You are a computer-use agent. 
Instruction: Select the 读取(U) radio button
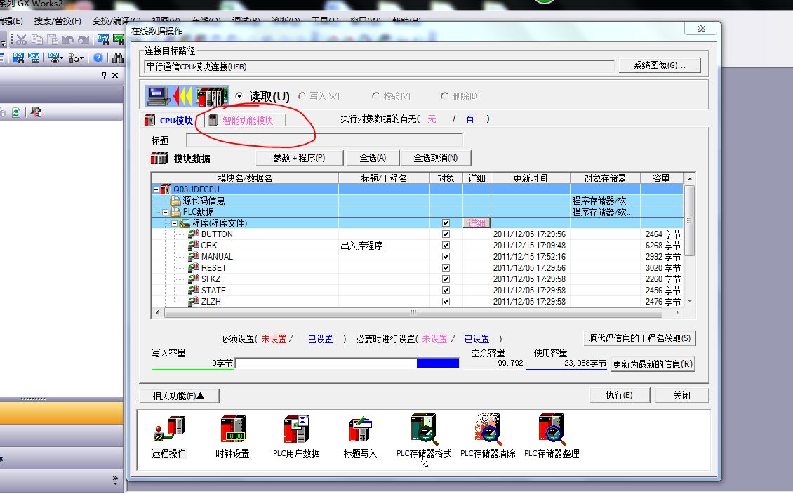(239, 96)
